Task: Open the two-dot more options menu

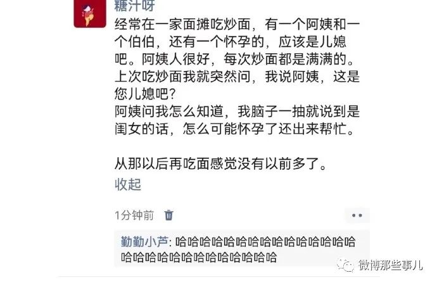Action: point(357,215)
